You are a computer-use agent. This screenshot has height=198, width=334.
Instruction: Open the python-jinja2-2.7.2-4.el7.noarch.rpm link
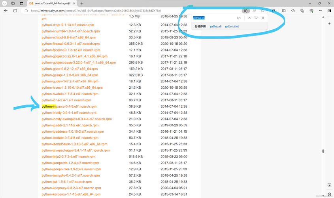click(69, 157)
